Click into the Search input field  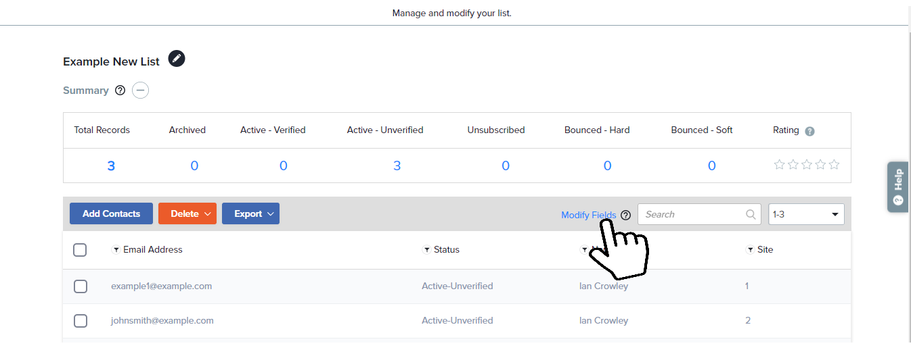tap(690, 214)
